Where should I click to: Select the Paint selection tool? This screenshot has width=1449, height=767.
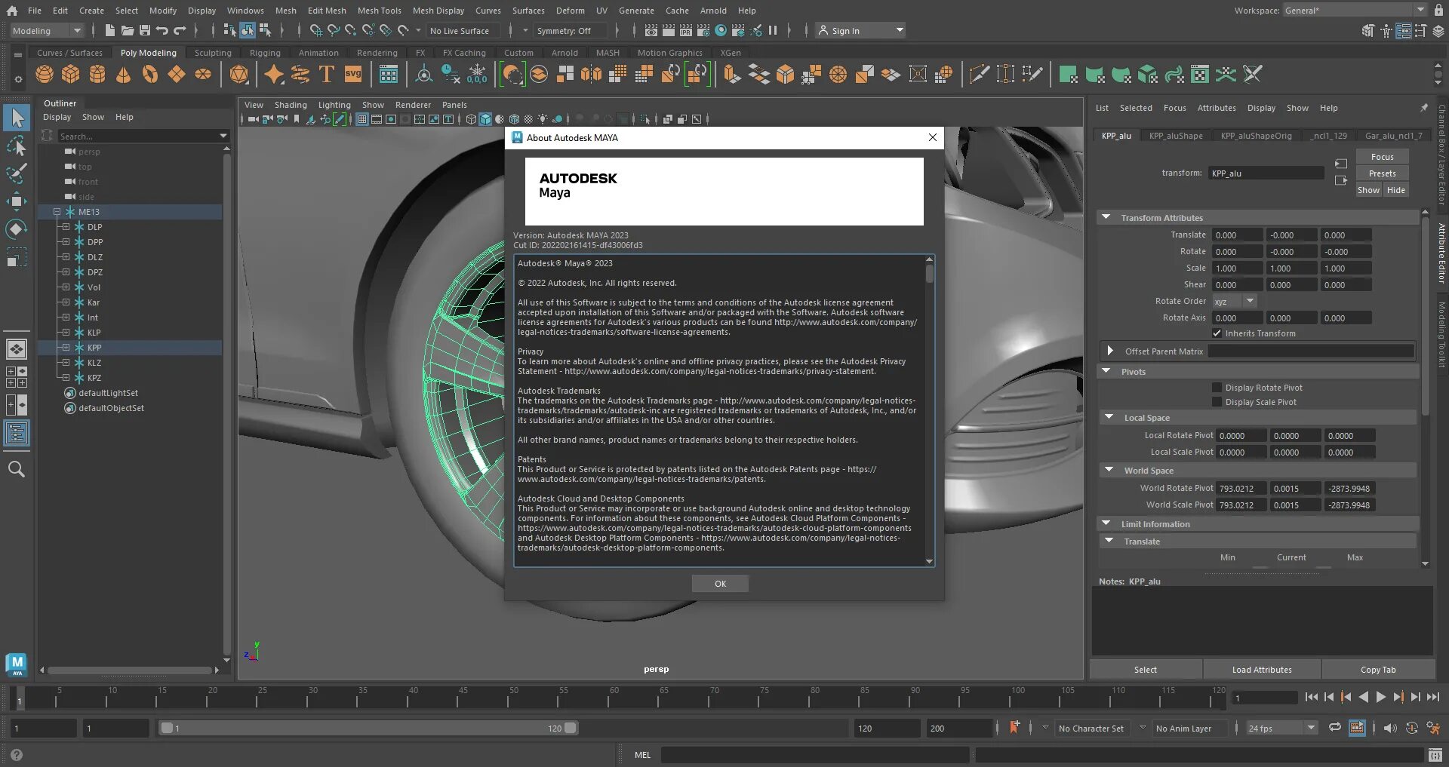[x=17, y=173]
